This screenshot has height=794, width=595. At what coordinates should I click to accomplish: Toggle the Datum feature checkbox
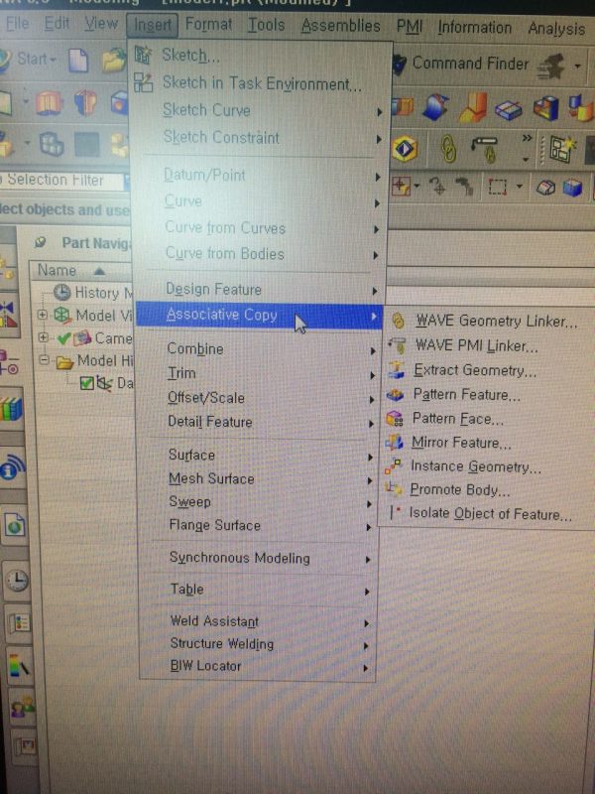click(87, 383)
